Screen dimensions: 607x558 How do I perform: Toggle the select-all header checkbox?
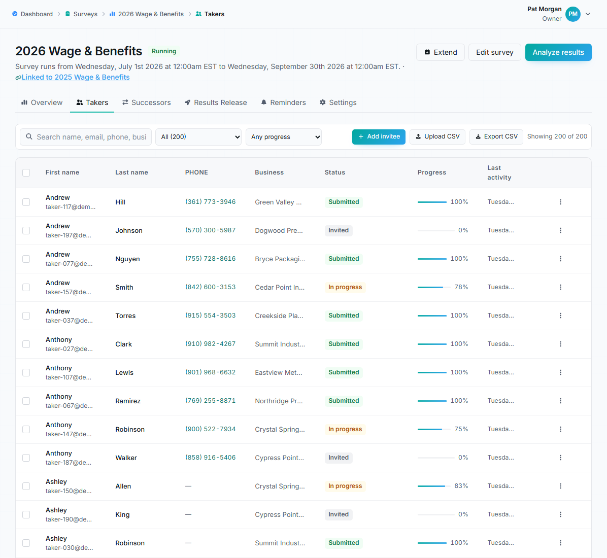click(26, 172)
